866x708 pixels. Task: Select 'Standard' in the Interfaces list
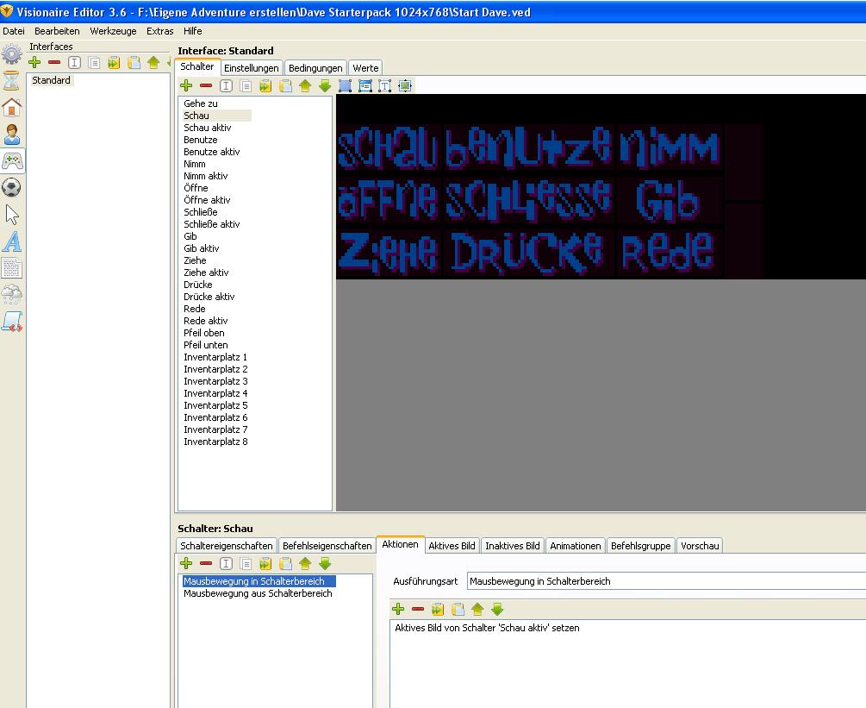point(51,80)
